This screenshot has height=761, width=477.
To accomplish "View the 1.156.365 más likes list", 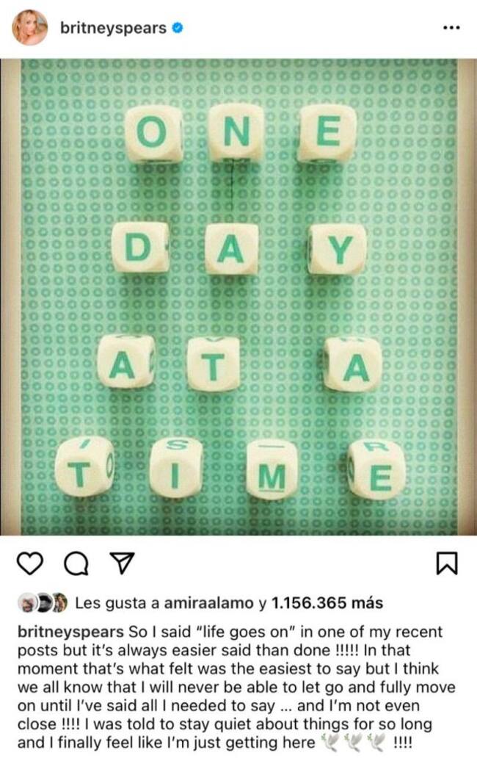I will coord(327,603).
